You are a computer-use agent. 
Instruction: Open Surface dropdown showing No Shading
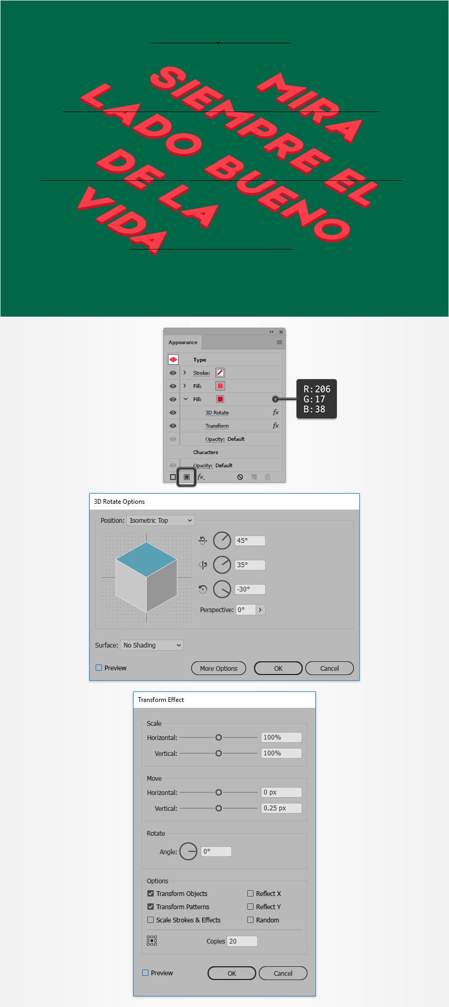152,645
